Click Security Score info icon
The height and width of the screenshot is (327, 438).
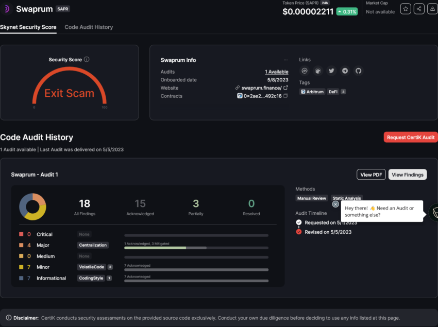click(87, 60)
